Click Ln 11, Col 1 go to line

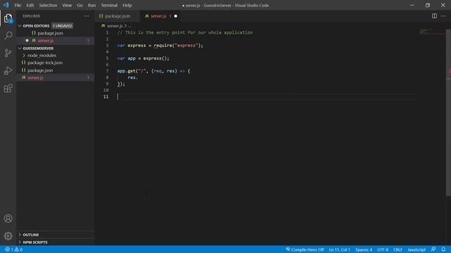(340, 249)
